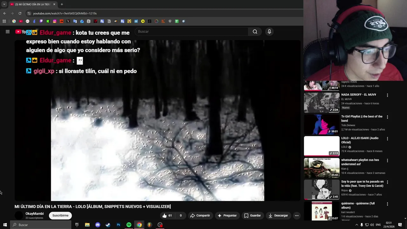Save the video with Guardar

pyautogui.click(x=252, y=215)
